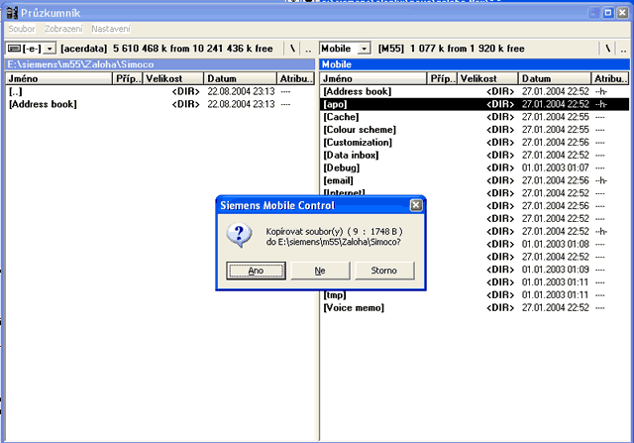Go up one level in right Mobile panel

click(x=623, y=49)
